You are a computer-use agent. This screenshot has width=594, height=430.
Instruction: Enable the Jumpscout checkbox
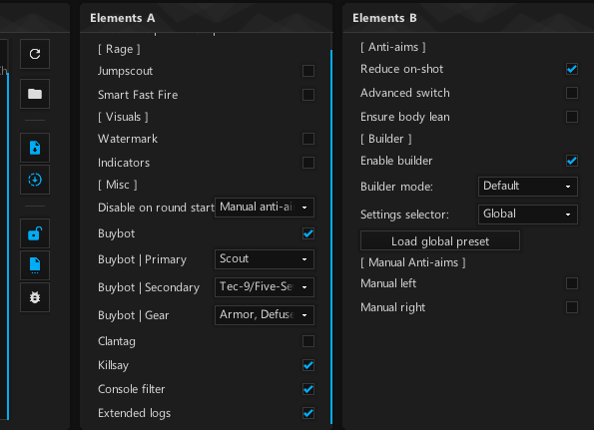pyautogui.click(x=308, y=71)
